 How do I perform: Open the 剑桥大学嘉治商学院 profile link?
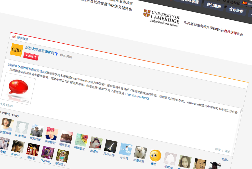click(x=40, y=50)
